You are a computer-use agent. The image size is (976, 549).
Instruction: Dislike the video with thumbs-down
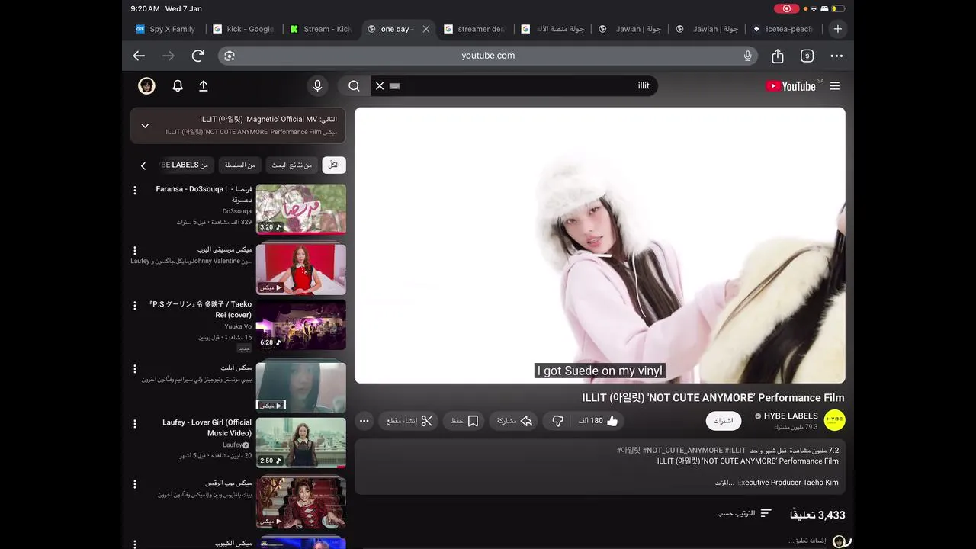(557, 421)
